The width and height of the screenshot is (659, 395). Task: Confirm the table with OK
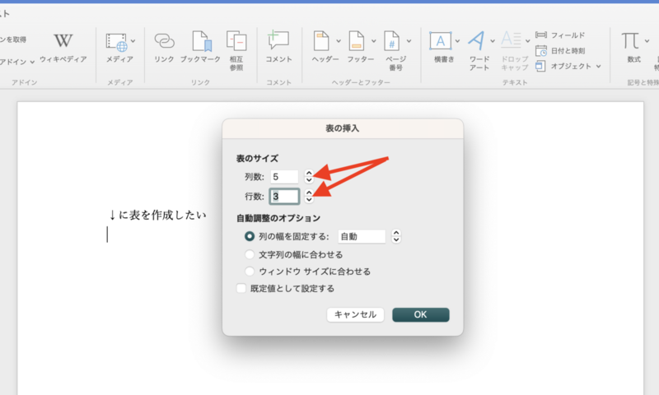[421, 314]
